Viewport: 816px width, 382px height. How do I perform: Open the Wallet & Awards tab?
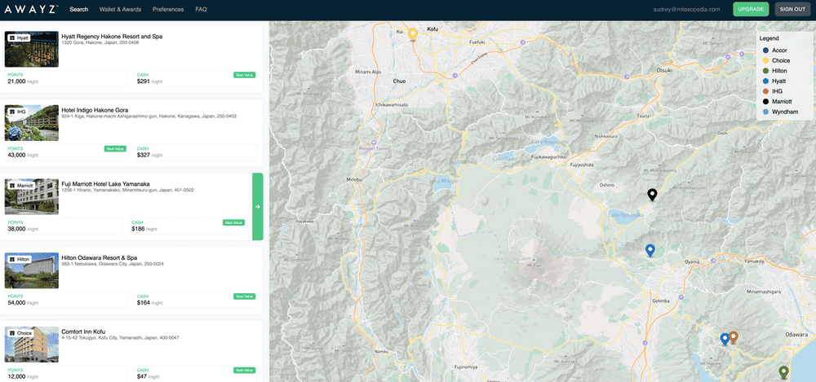tap(120, 10)
